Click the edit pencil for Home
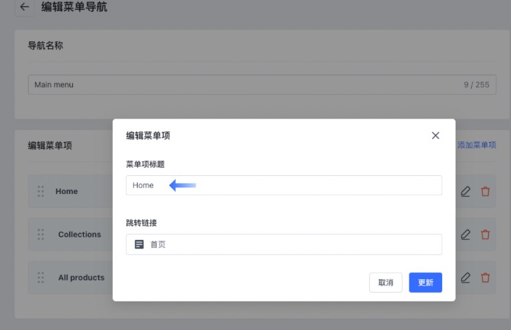 466,191
